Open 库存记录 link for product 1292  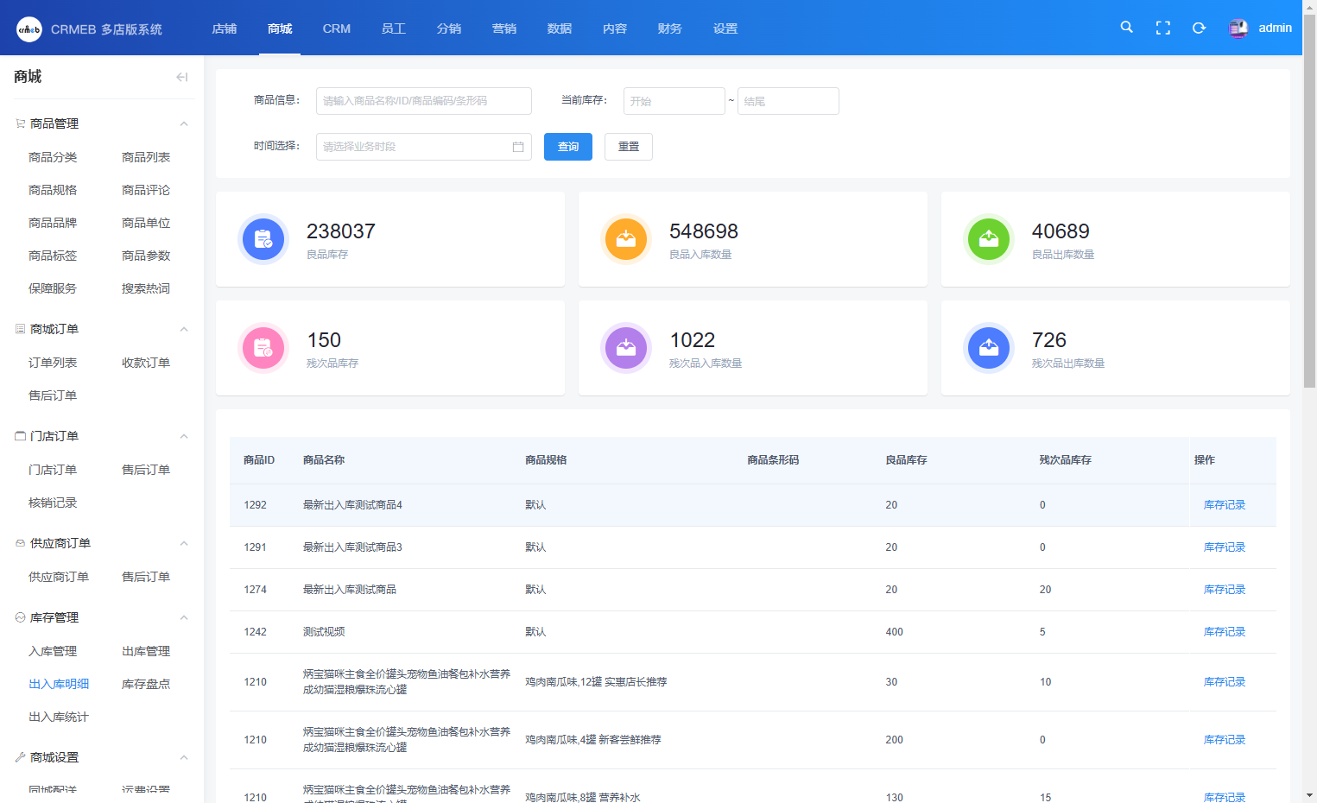click(1224, 505)
